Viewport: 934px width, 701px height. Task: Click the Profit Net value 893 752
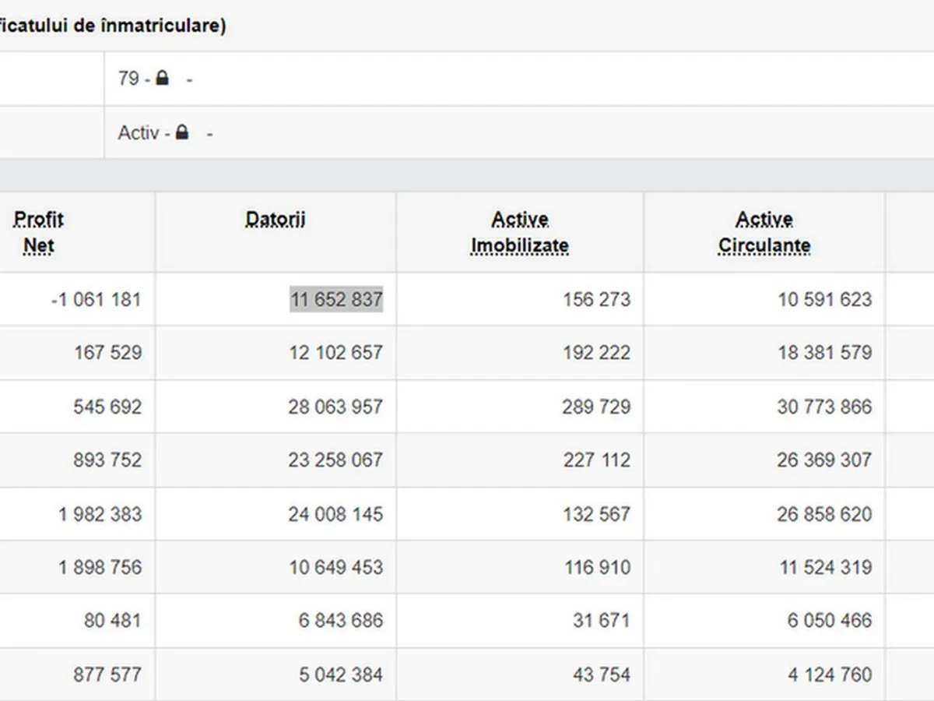[107, 460]
